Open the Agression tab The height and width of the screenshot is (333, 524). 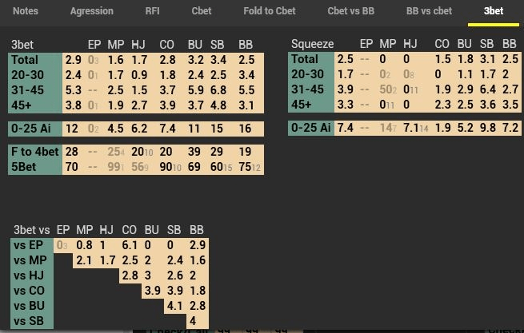pyautogui.click(x=91, y=11)
